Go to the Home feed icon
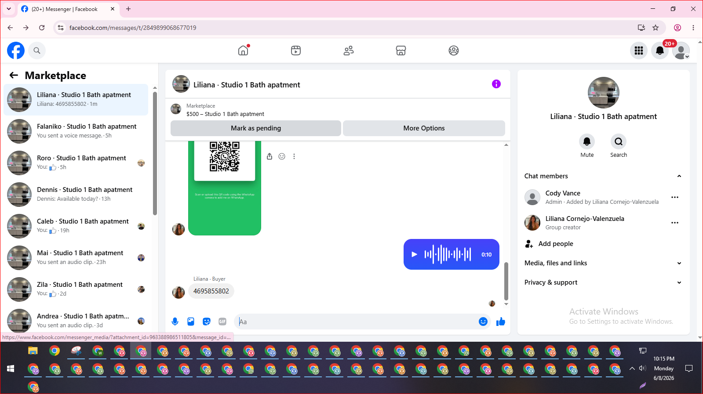 (x=243, y=51)
